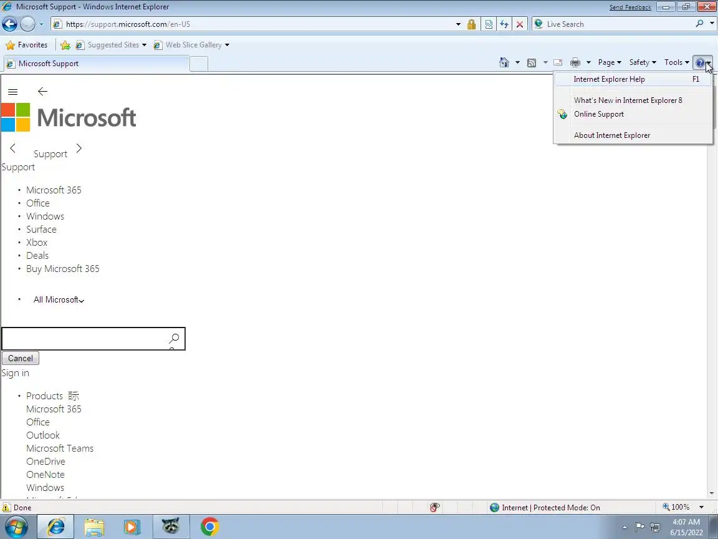
Task: Click the Read Mail icon
Action: point(558,62)
